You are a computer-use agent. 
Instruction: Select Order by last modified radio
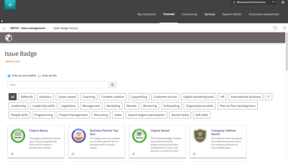click(9, 76)
